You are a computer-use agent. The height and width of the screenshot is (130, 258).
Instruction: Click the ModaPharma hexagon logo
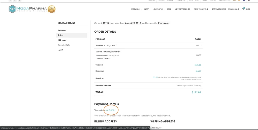click(x=12, y=9)
